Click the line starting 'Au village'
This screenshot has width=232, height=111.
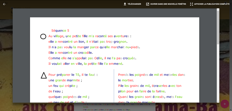pyautogui.click(x=90, y=36)
